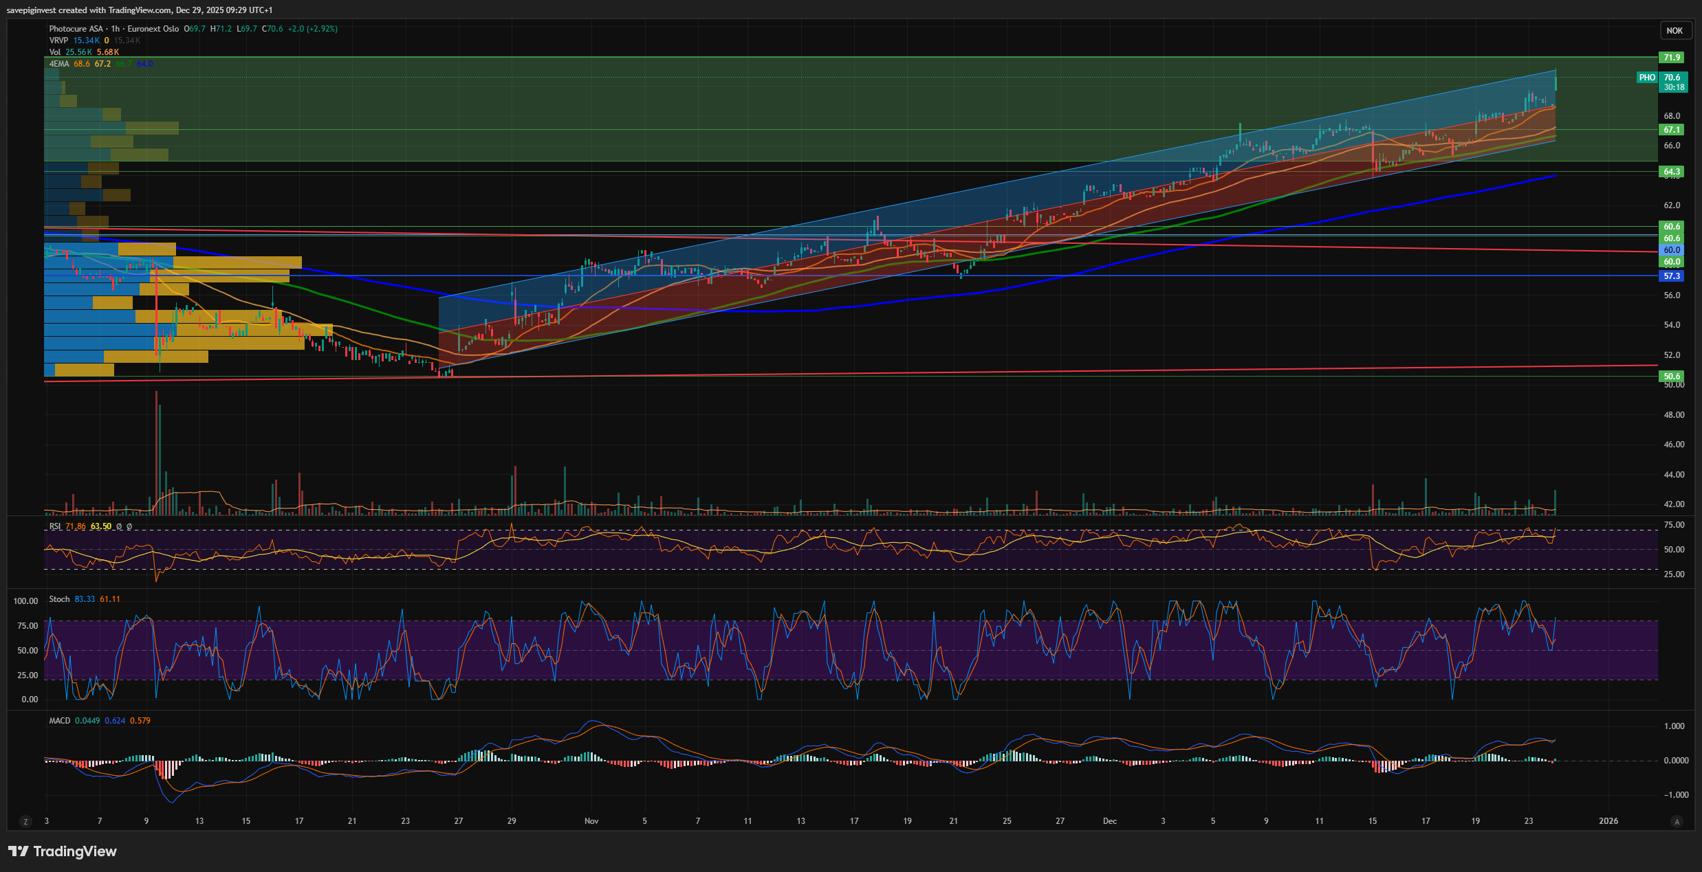Click the PHO symbol price tag
This screenshot has width=1702, height=872.
[x=1647, y=78]
